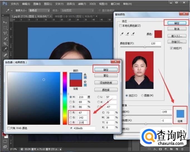This screenshot has height=152, width=190.
Task: Click the screen mode icon in toolbox
Action: [x=5, y=147]
